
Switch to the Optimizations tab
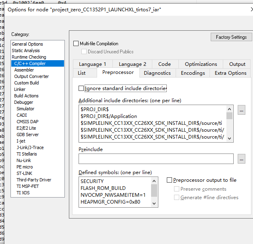(x=201, y=64)
